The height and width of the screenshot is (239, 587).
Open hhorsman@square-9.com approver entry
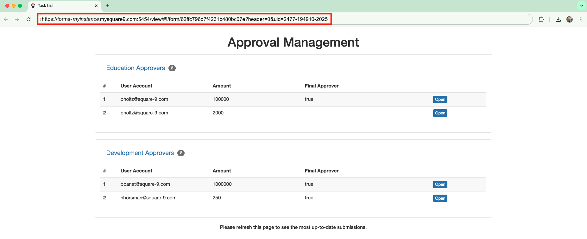tap(440, 198)
